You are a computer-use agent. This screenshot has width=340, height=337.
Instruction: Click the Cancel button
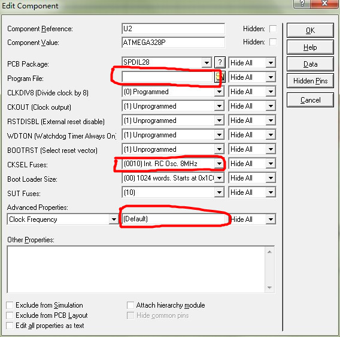[x=310, y=100]
